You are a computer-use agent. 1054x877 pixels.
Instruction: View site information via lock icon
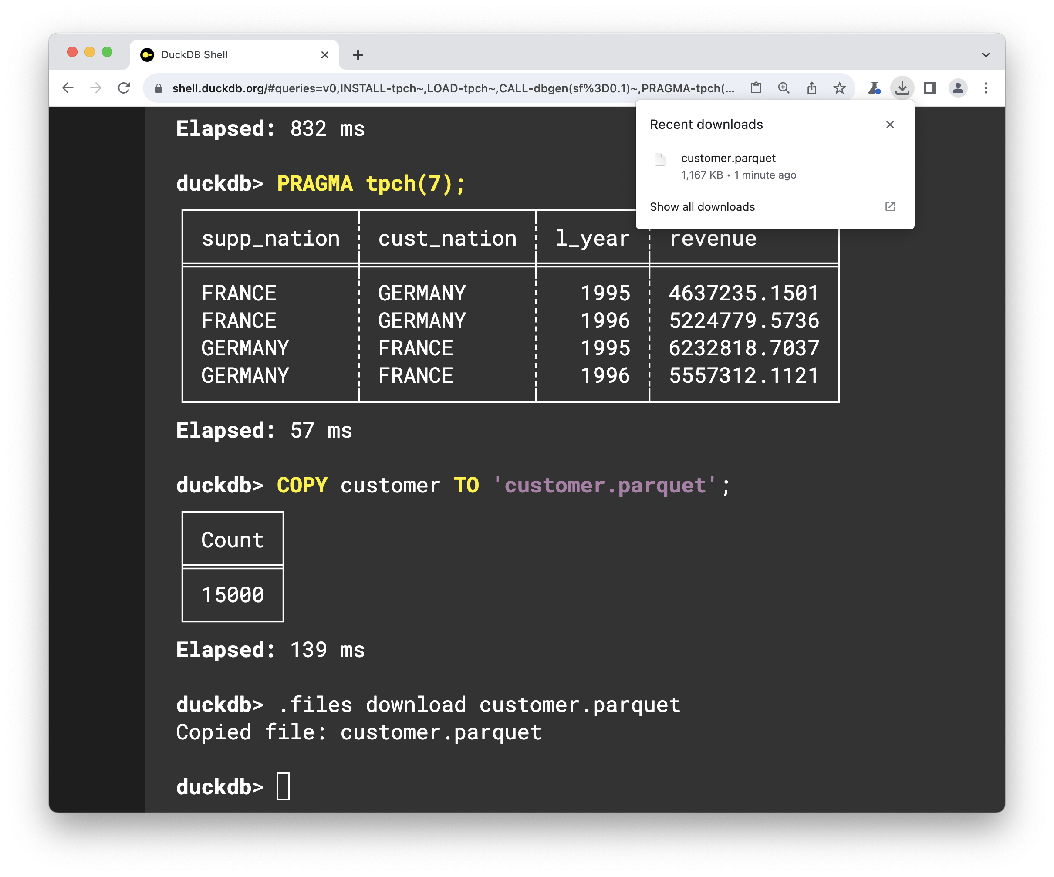(x=158, y=88)
